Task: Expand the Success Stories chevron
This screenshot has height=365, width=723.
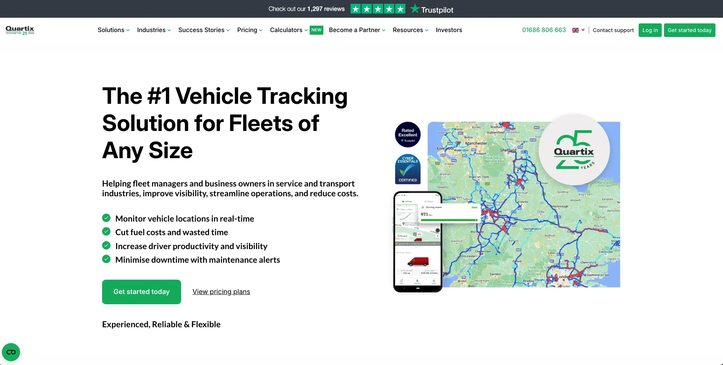Action: pyautogui.click(x=228, y=31)
